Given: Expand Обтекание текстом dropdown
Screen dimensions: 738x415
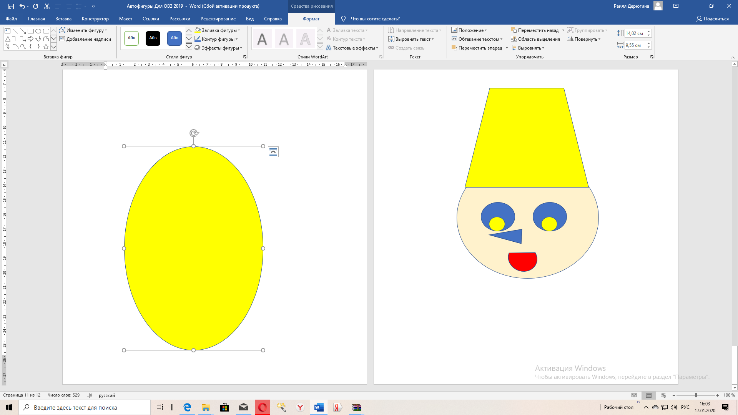Looking at the screenshot, I should pyautogui.click(x=501, y=39).
